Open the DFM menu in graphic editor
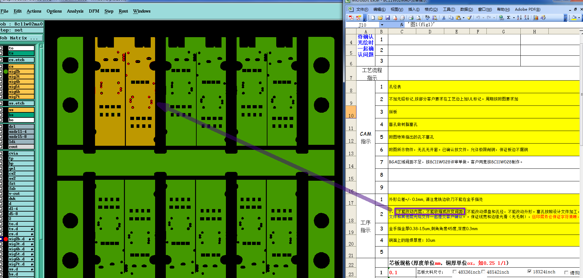583x278 pixels. point(94,11)
